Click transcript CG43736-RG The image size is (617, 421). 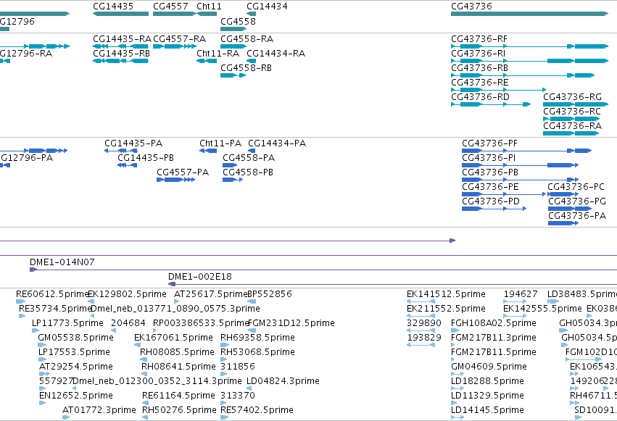[572, 97]
